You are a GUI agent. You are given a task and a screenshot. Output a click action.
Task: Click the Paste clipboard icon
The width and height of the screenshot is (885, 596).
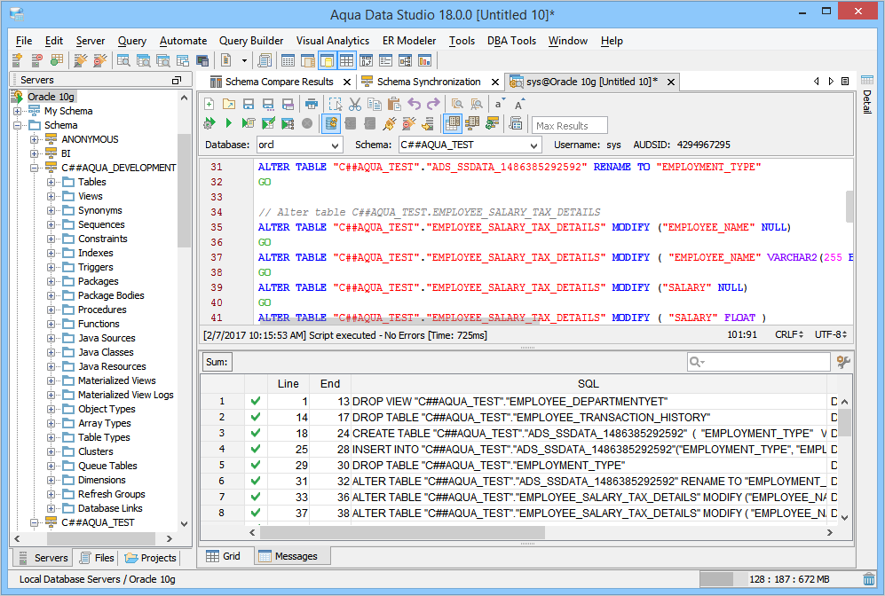click(393, 104)
